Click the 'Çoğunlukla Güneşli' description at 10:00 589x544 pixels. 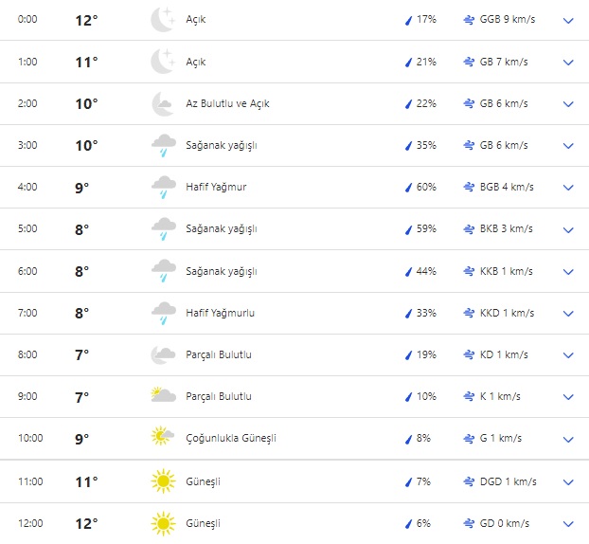[231, 438]
